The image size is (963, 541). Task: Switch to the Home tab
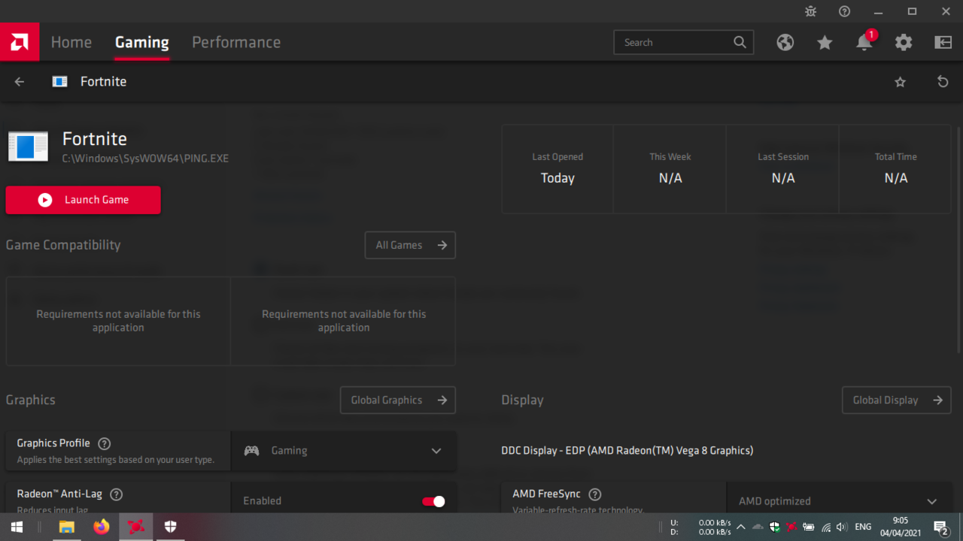pyautogui.click(x=71, y=42)
